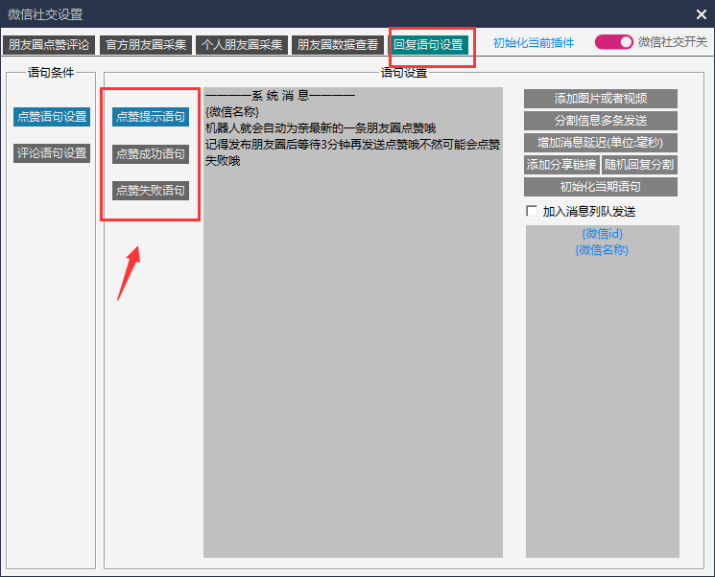This screenshot has height=577, width=715.
Task: Click 初始化当前插件 link
Action: pos(534,43)
